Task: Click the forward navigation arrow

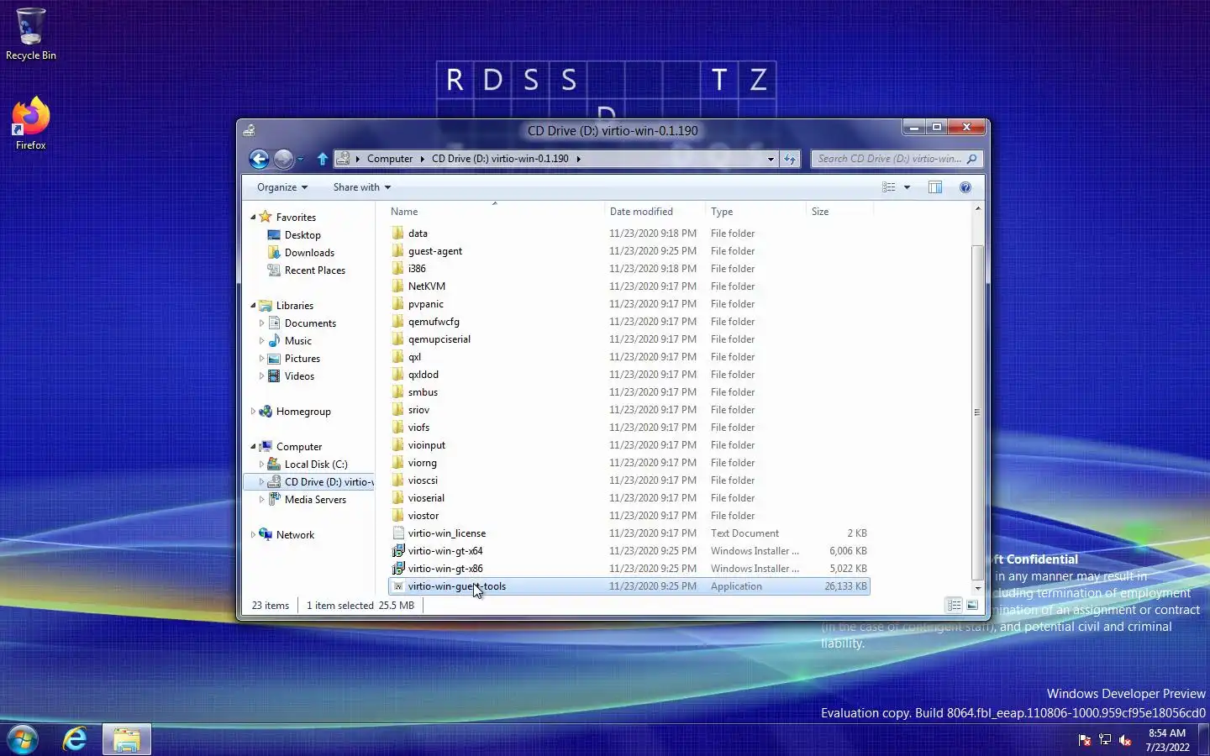Action: pyautogui.click(x=283, y=159)
